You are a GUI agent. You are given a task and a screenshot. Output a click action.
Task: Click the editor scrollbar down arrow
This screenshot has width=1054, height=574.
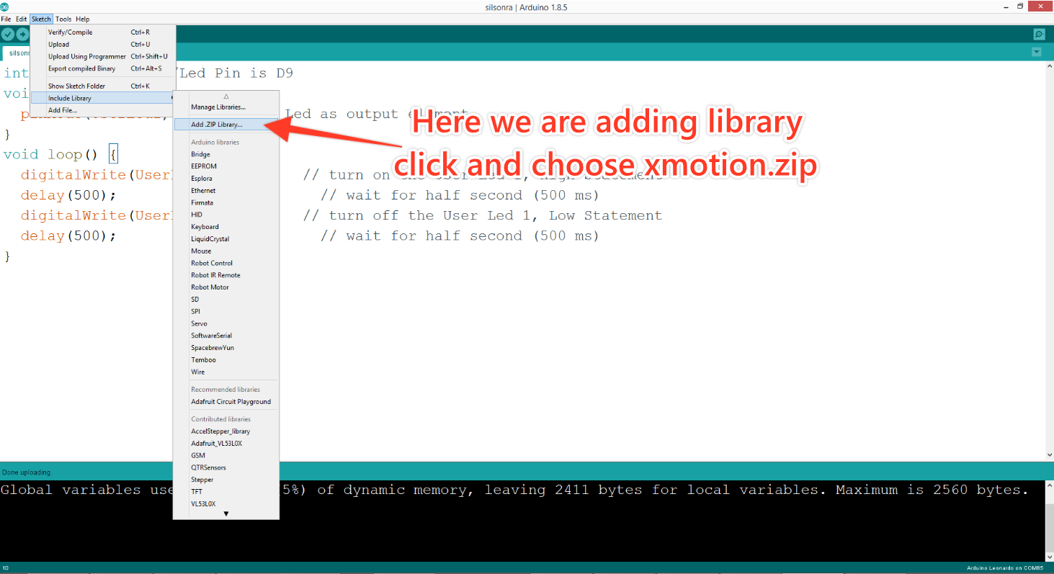[x=1049, y=454]
